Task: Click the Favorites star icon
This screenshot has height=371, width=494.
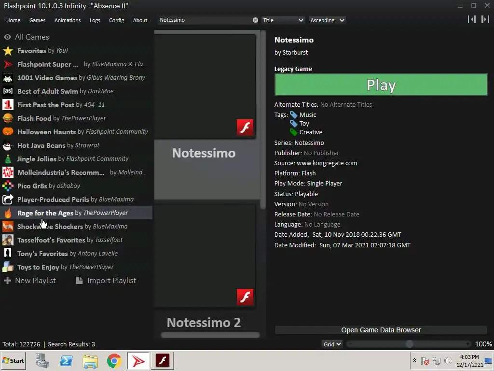Action: click(8, 51)
